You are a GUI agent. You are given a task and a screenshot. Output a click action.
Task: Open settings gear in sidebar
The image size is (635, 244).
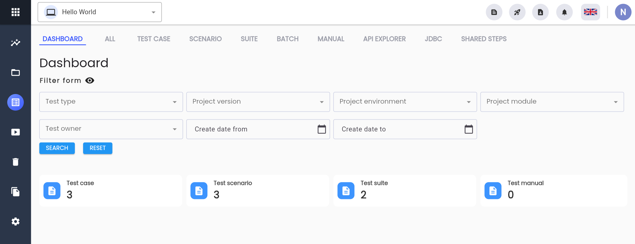coord(16,221)
